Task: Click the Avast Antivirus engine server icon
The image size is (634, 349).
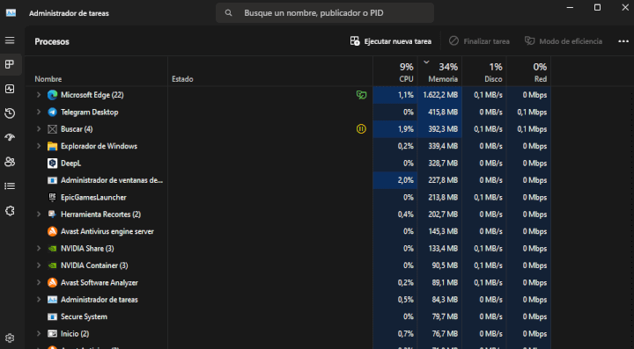Action: [52, 231]
